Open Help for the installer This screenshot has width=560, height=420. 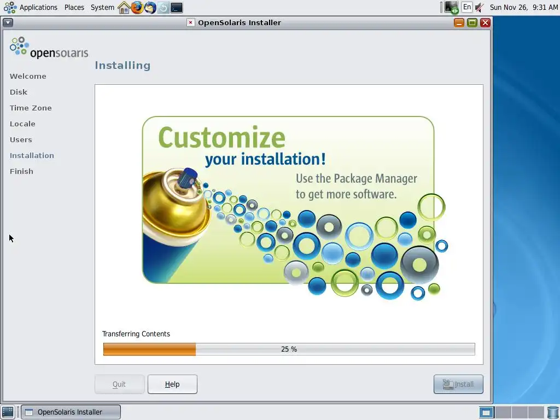172,384
